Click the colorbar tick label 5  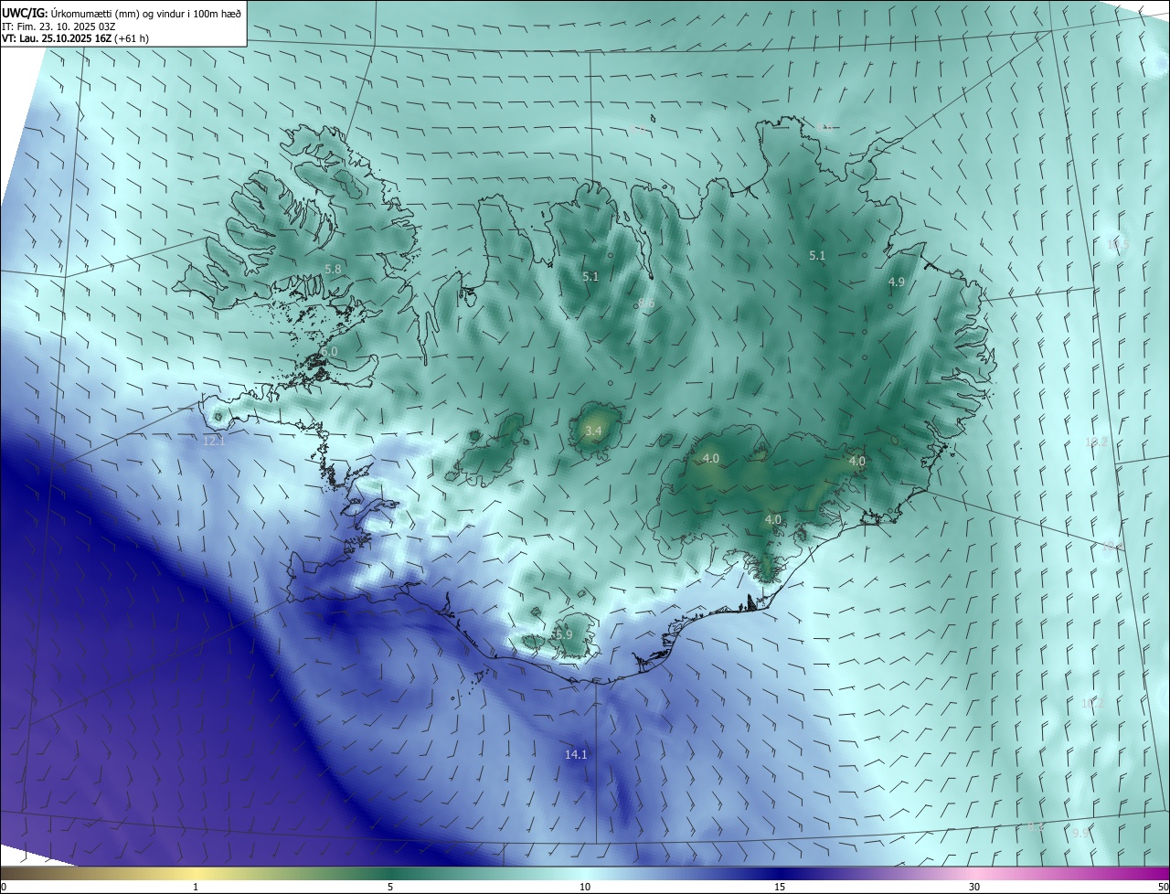point(390,887)
